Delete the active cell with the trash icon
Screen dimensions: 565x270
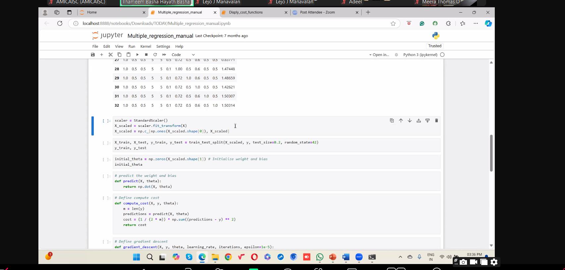(437, 121)
